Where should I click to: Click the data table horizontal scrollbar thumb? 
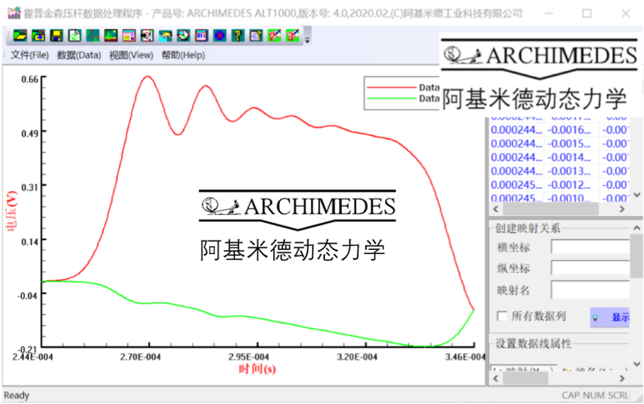pyautogui.click(x=550, y=209)
